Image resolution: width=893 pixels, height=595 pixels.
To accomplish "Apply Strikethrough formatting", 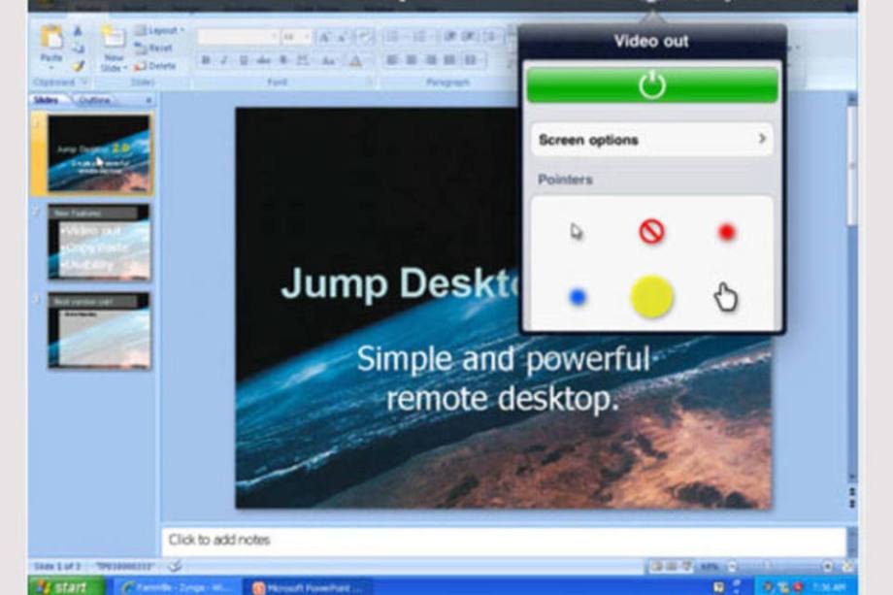I will pos(262,60).
